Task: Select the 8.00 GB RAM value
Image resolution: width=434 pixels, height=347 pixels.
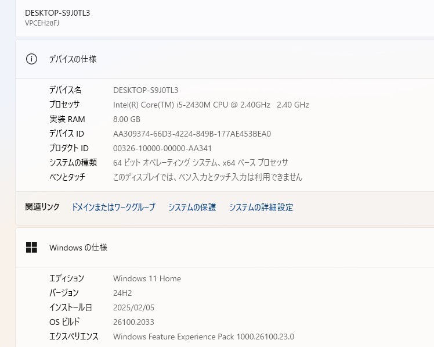Action: [x=126, y=119]
